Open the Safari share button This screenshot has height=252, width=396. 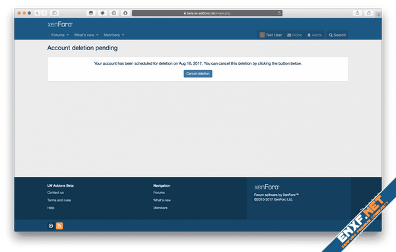(x=357, y=13)
